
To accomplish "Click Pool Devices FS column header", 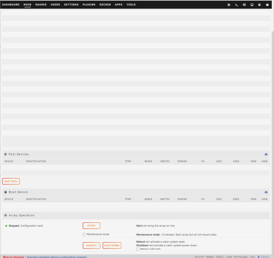I will [x=203, y=161].
